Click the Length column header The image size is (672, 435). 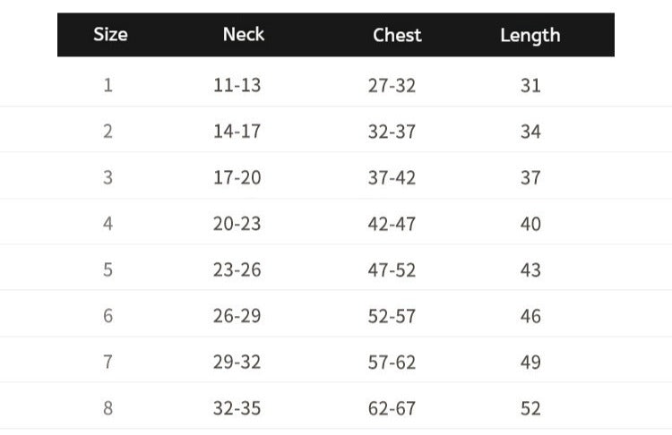[530, 35]
